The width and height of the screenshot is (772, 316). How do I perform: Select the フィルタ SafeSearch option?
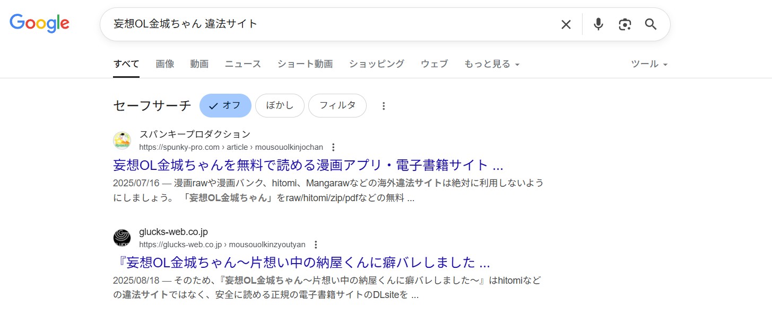(x=337, y=105)
